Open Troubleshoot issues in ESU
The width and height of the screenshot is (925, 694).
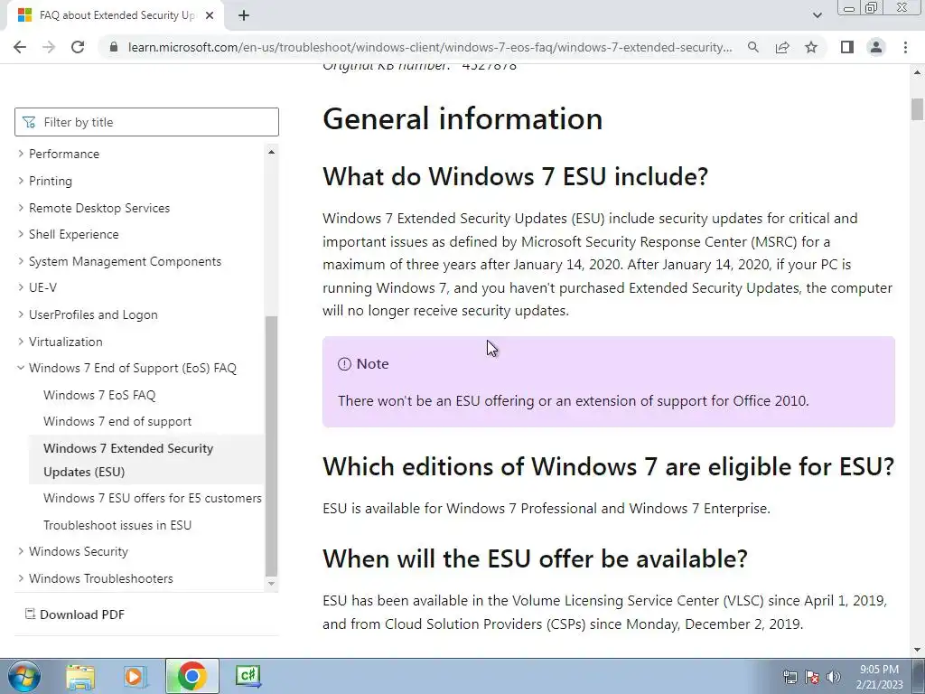[117, 525]
